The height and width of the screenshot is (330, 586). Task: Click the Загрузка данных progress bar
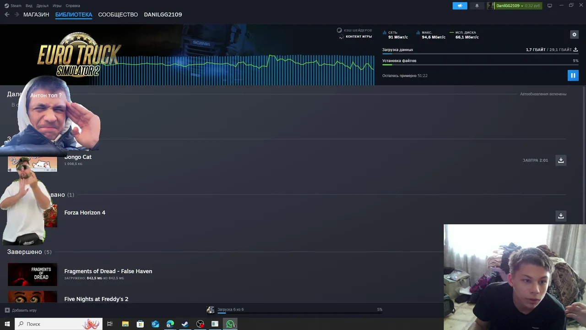(x=480, y=54)
